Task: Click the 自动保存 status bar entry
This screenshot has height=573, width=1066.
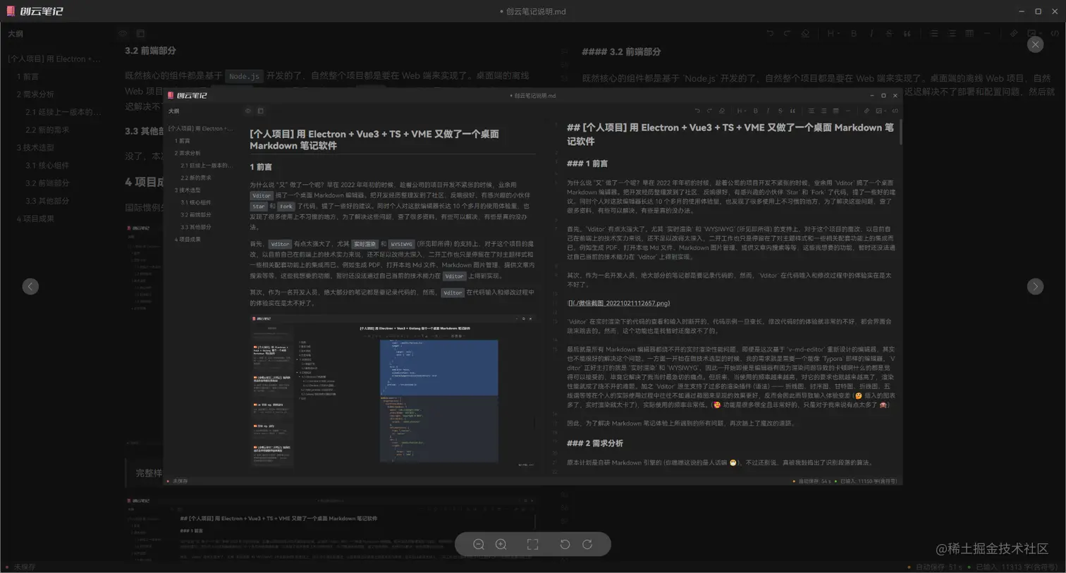Action: coord(938,567)
